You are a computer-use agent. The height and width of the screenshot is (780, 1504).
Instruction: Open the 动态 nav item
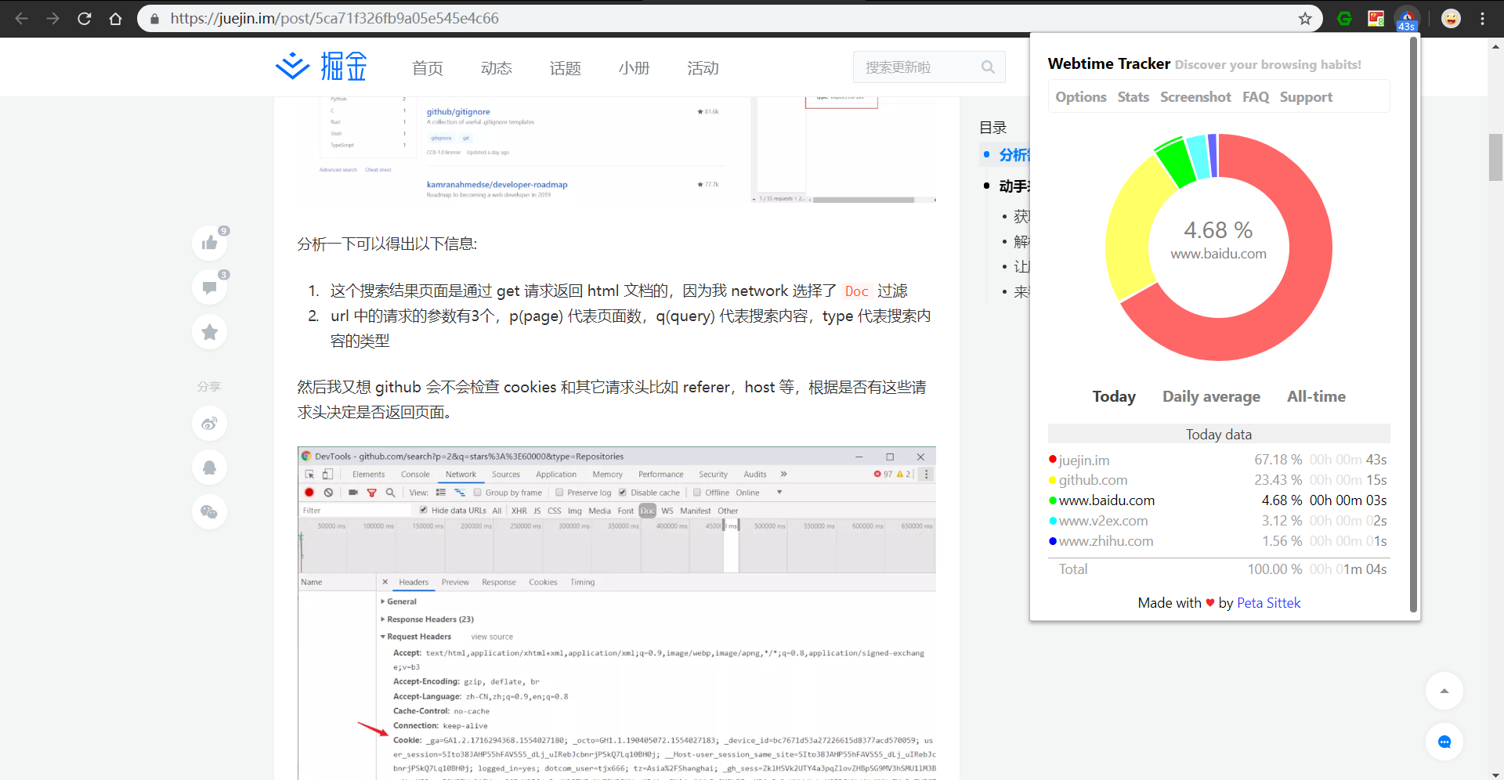(497, 68)
